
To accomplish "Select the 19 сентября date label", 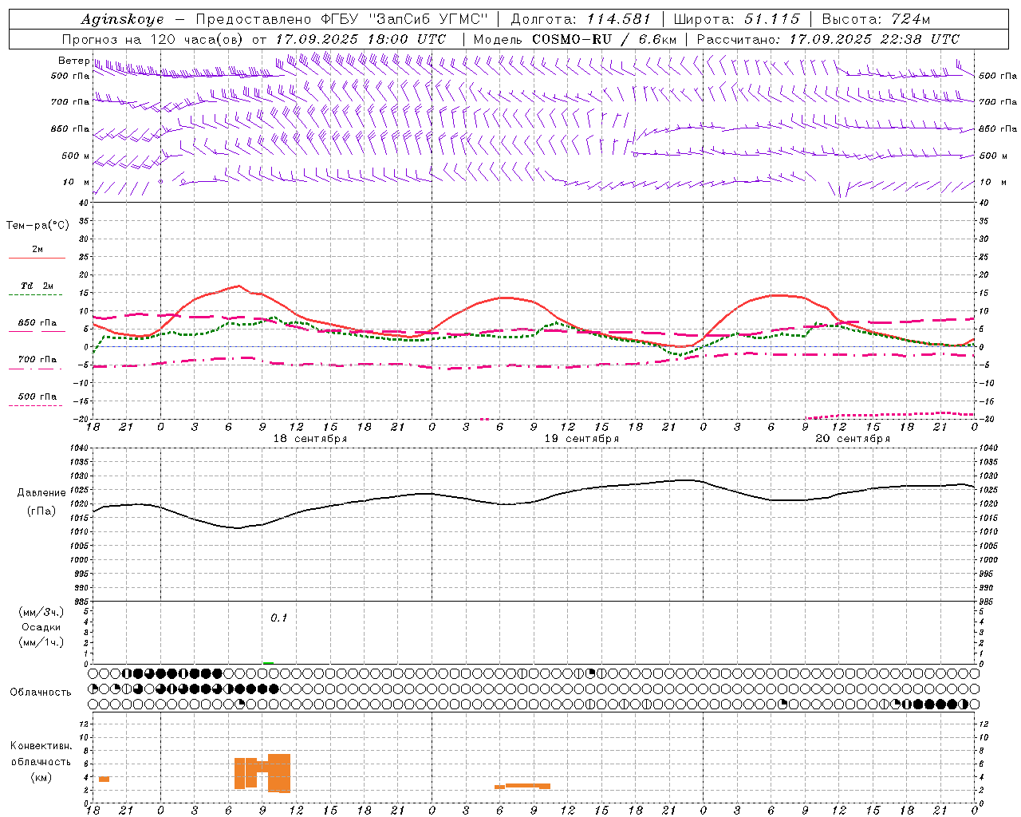I will click(x=581, y=439).
